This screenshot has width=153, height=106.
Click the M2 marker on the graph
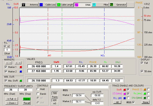coord(102,56)
